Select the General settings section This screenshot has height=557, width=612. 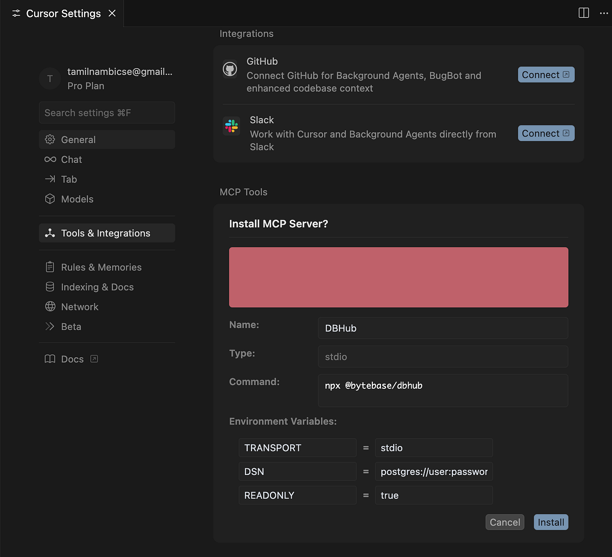point(78,139)
